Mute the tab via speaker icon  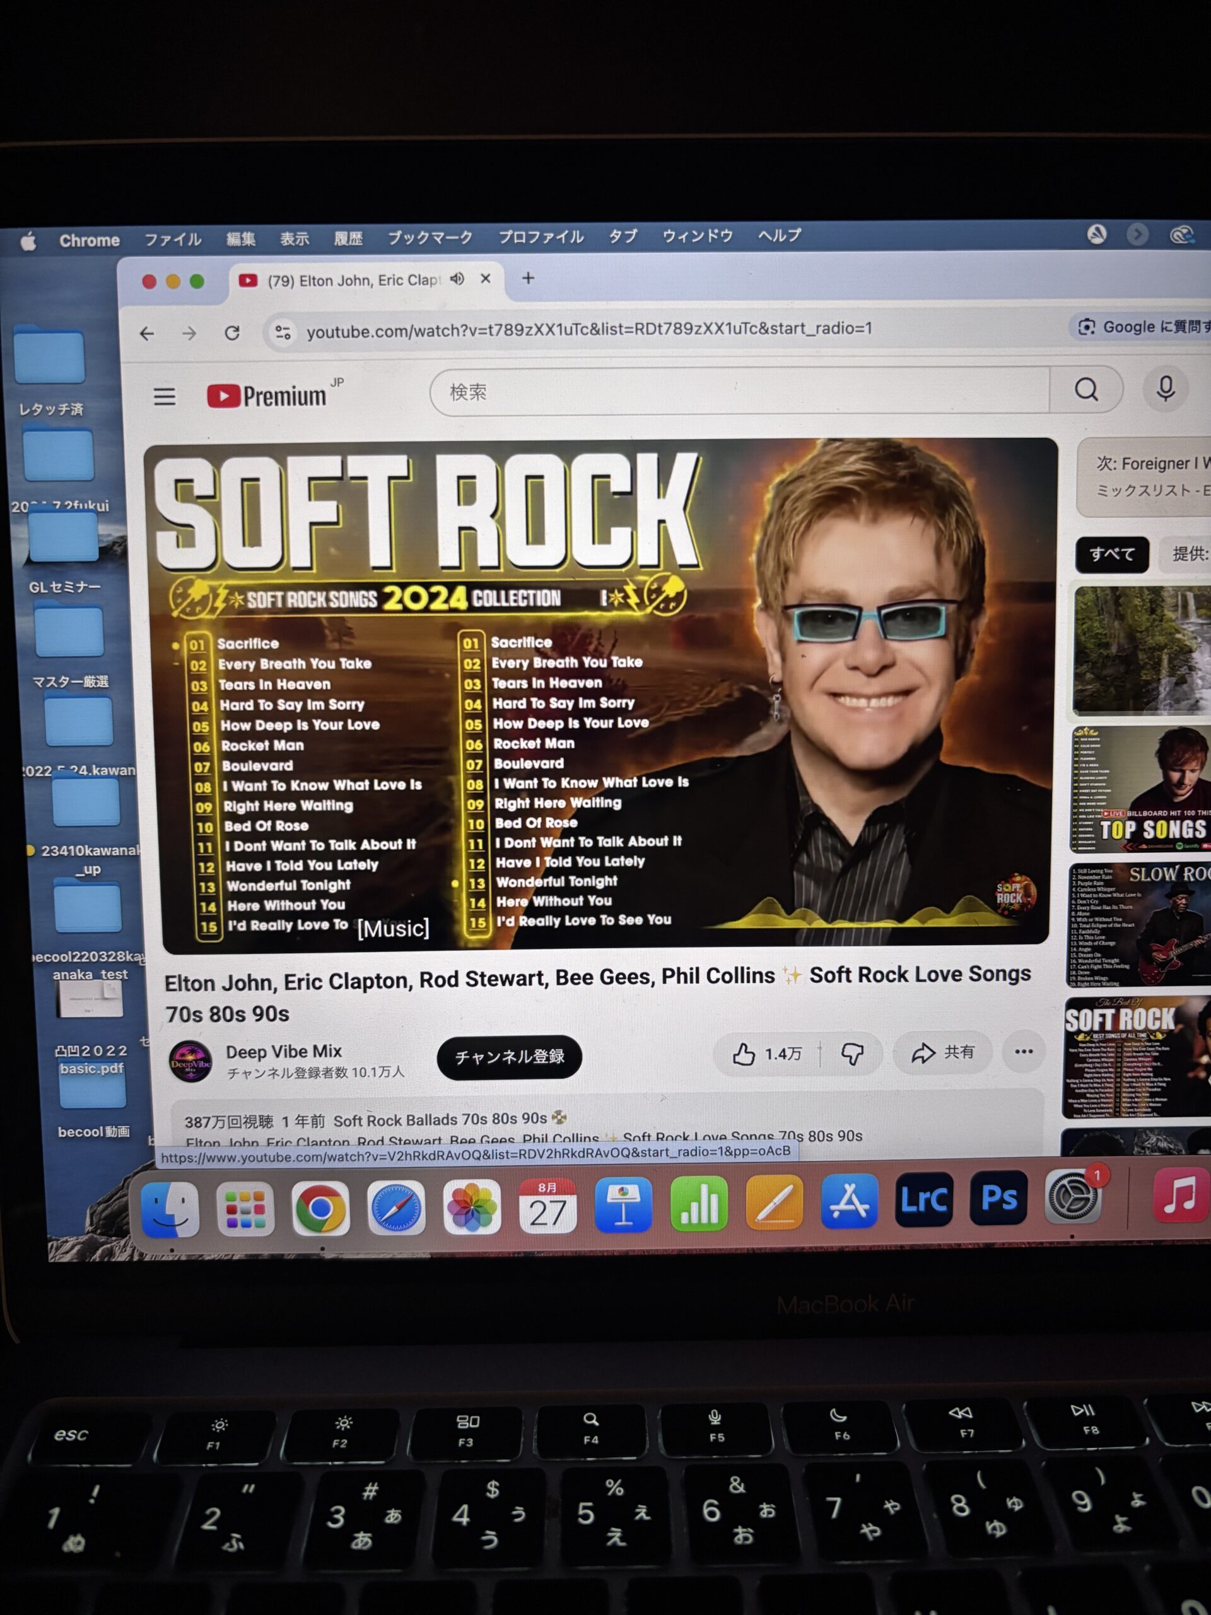tap(458, 279)
